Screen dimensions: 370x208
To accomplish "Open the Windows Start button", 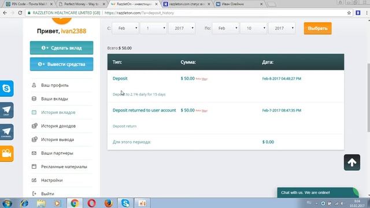I will click(8, 203).
